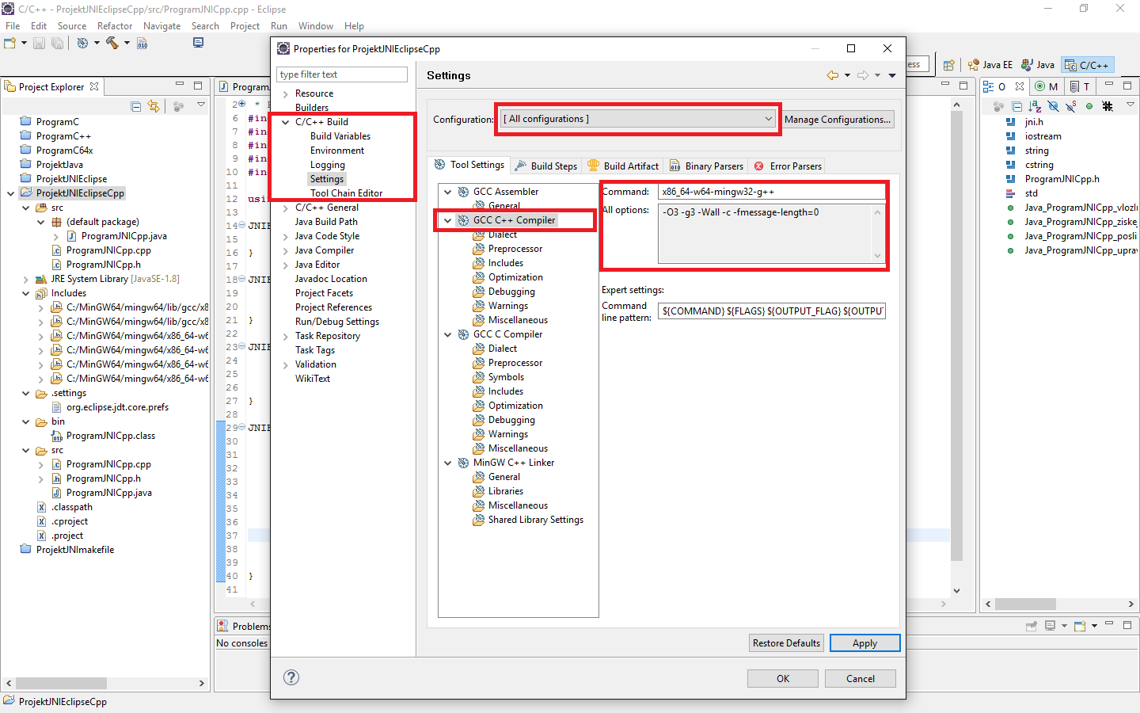
Task: Click the Open Perspective icon
Action: 949,64
